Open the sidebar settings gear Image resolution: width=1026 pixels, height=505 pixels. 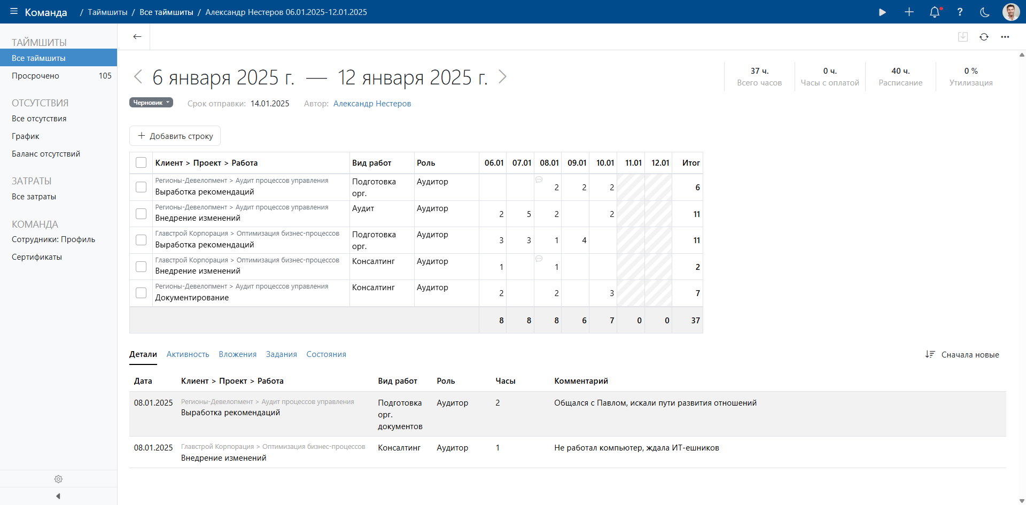pos(58,479)
